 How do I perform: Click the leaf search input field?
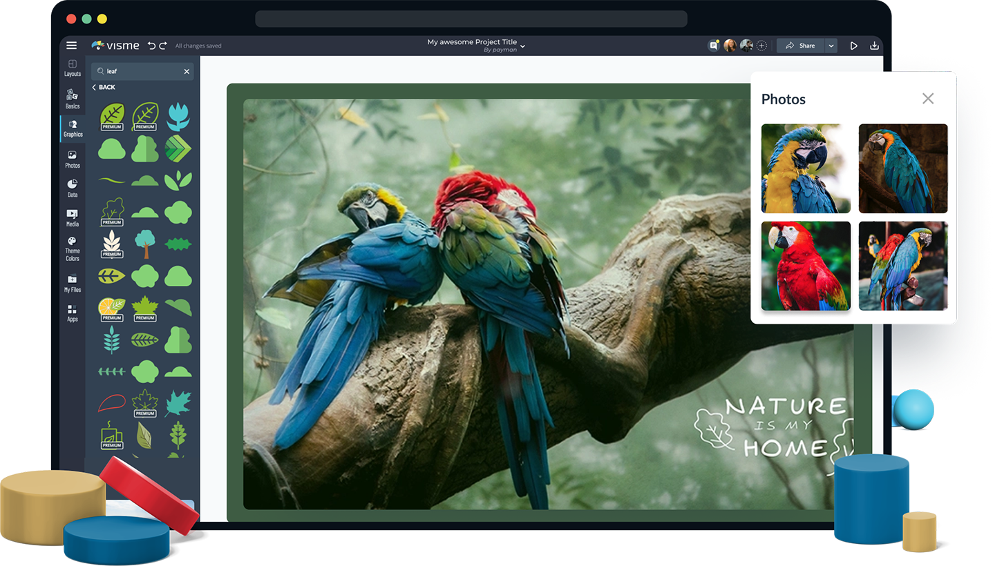142,72
